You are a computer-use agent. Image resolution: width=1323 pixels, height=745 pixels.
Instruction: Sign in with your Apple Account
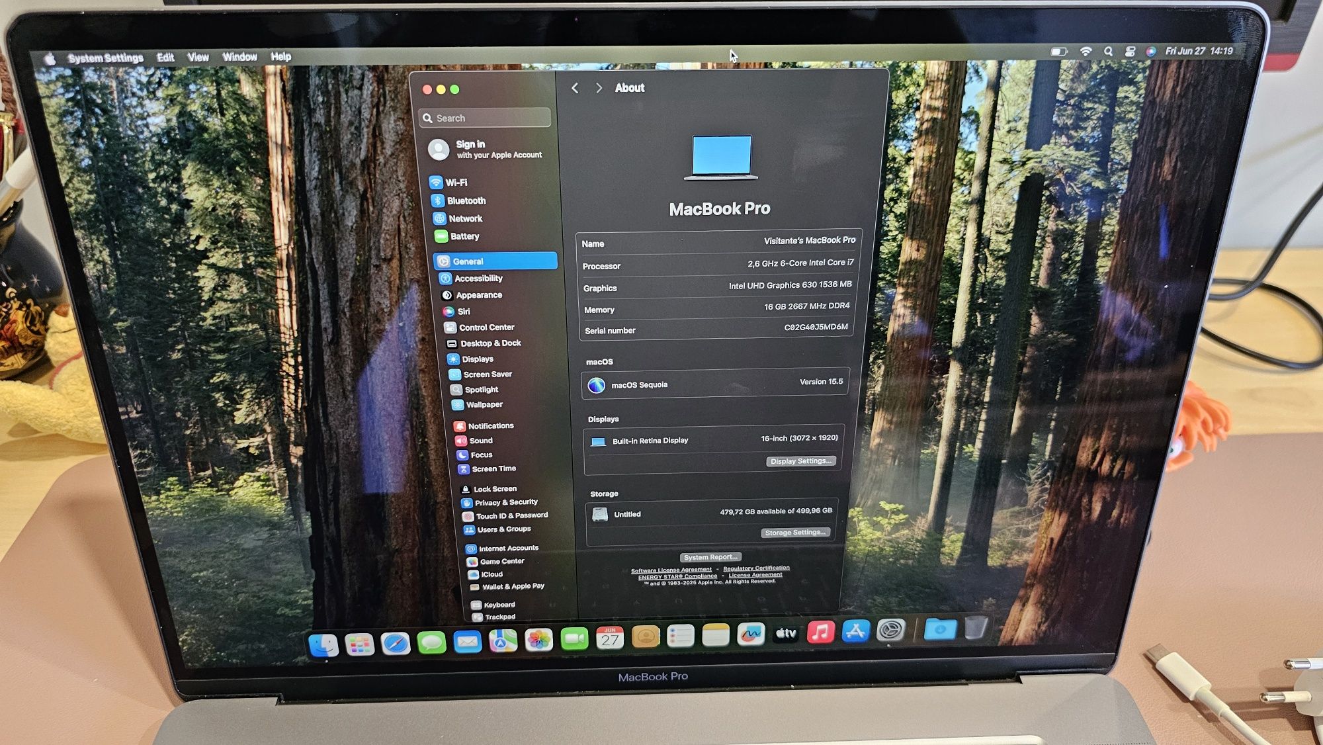486,150
